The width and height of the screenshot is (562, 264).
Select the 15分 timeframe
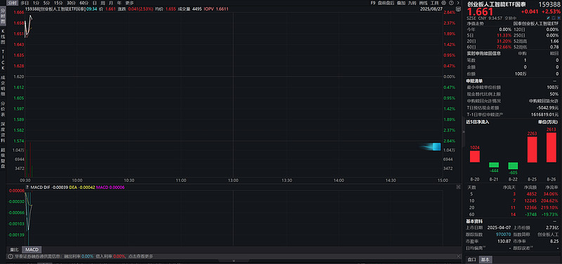58,3
